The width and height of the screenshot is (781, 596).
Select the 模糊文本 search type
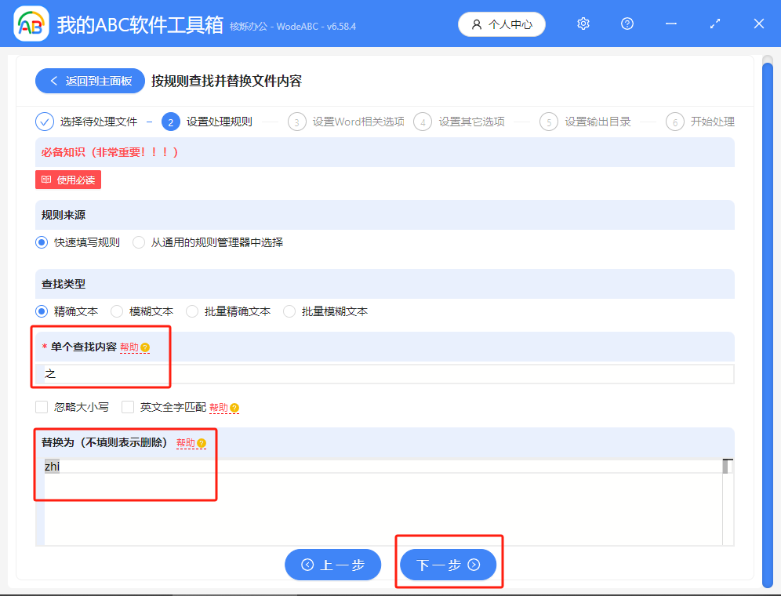[117, 311]
